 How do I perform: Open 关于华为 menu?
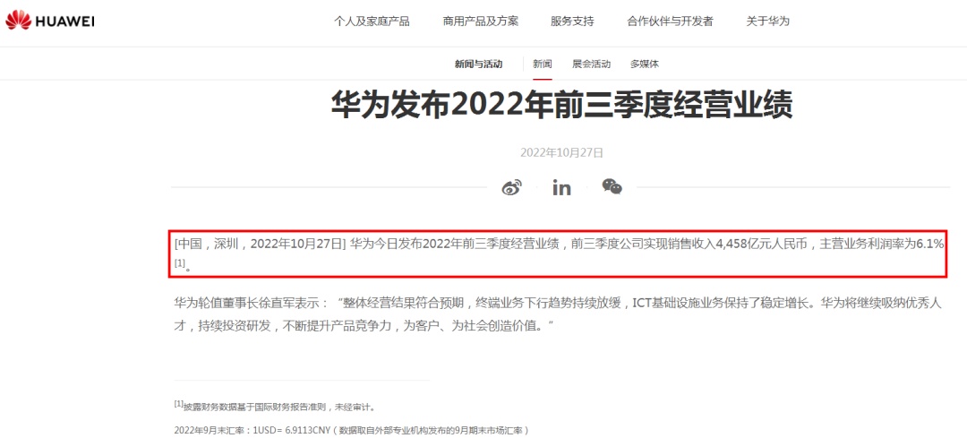tap(768, 21)
